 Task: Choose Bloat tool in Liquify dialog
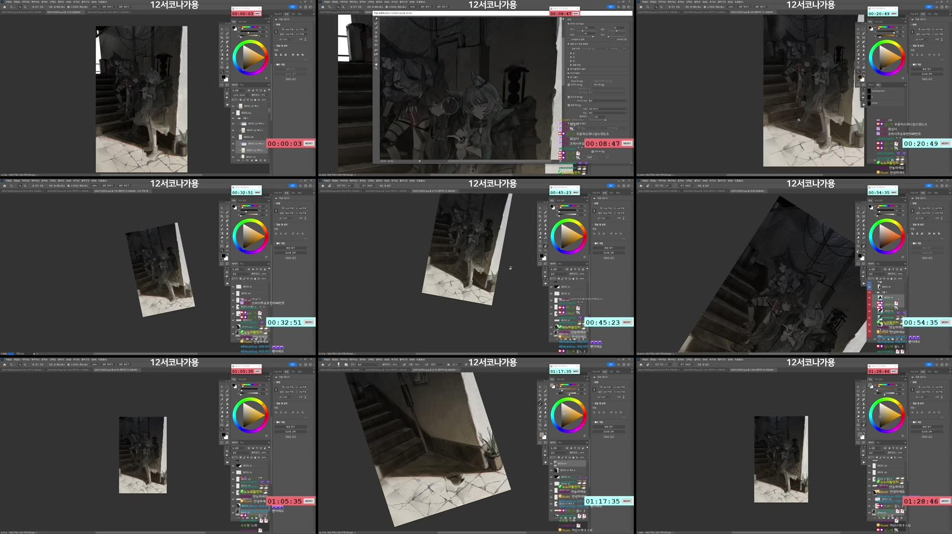[x=376, y=41]
